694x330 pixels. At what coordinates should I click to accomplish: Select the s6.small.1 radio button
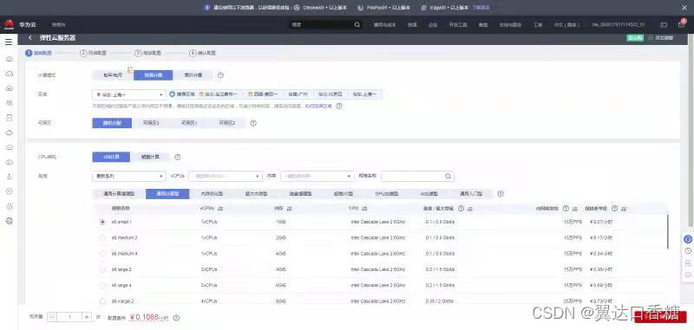coord(102,222)
